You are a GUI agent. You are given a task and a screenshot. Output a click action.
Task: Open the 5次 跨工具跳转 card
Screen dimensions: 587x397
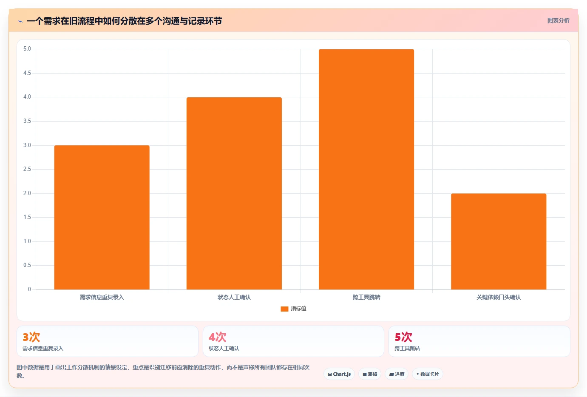click(479, 341)
